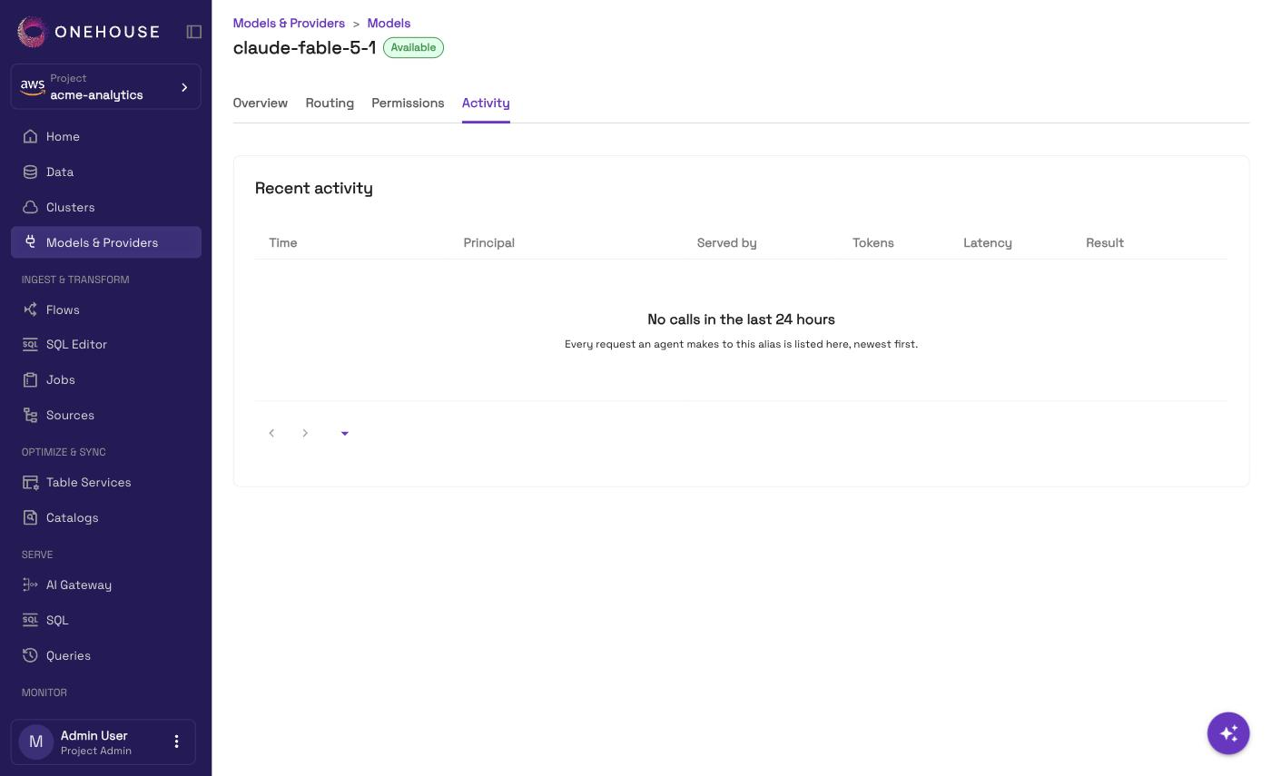The height and width of the screenshot is (776, 1271).
Task: Follow the Models breadcrumb link
Action: (389, 23)
